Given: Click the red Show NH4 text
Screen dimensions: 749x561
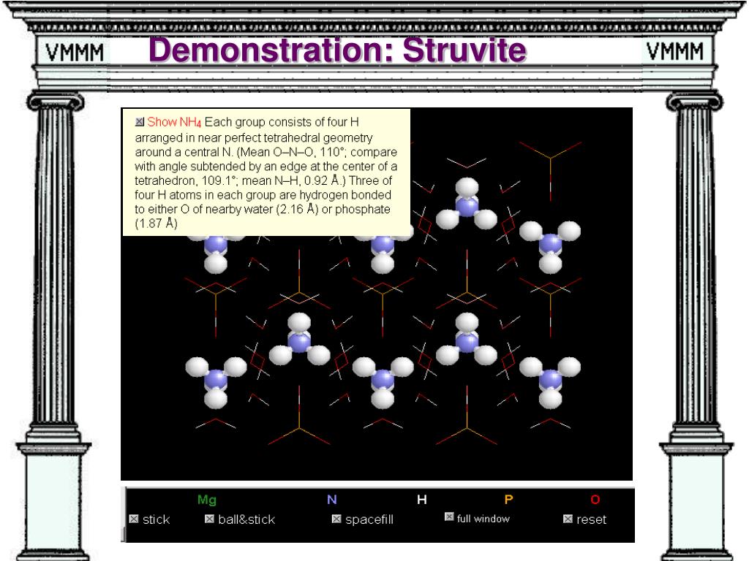Looking at the screenshot, I should [x=174, y=122].
